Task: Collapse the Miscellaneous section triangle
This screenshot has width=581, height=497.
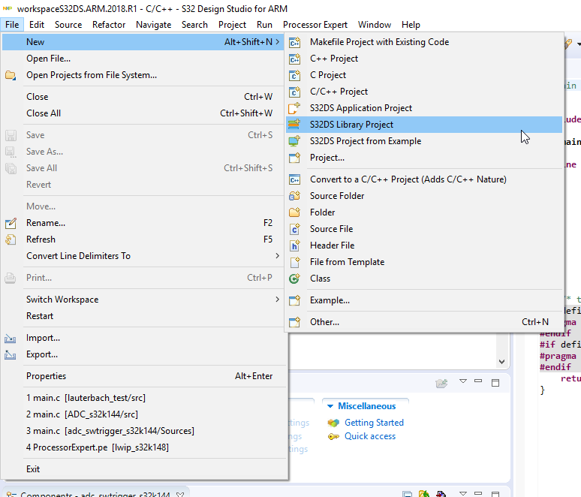Action: coord(330,406)
